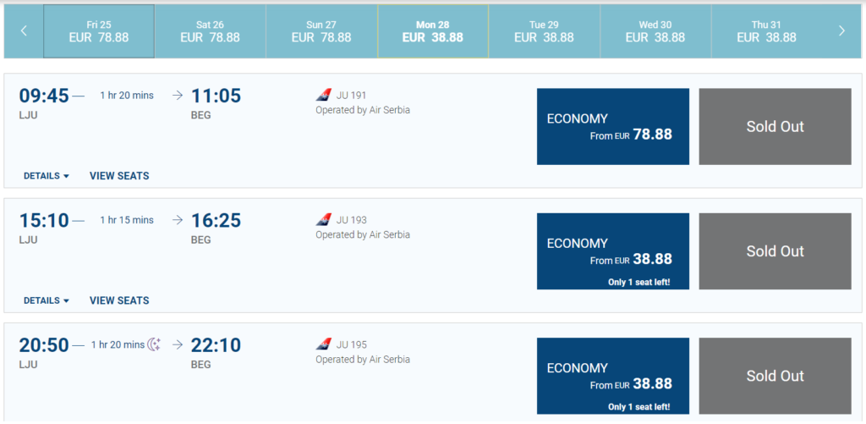This screenshot has width=866, height=424.
Task: Choose Economy fare on 15:10 flight
Action: coord(613,251)
